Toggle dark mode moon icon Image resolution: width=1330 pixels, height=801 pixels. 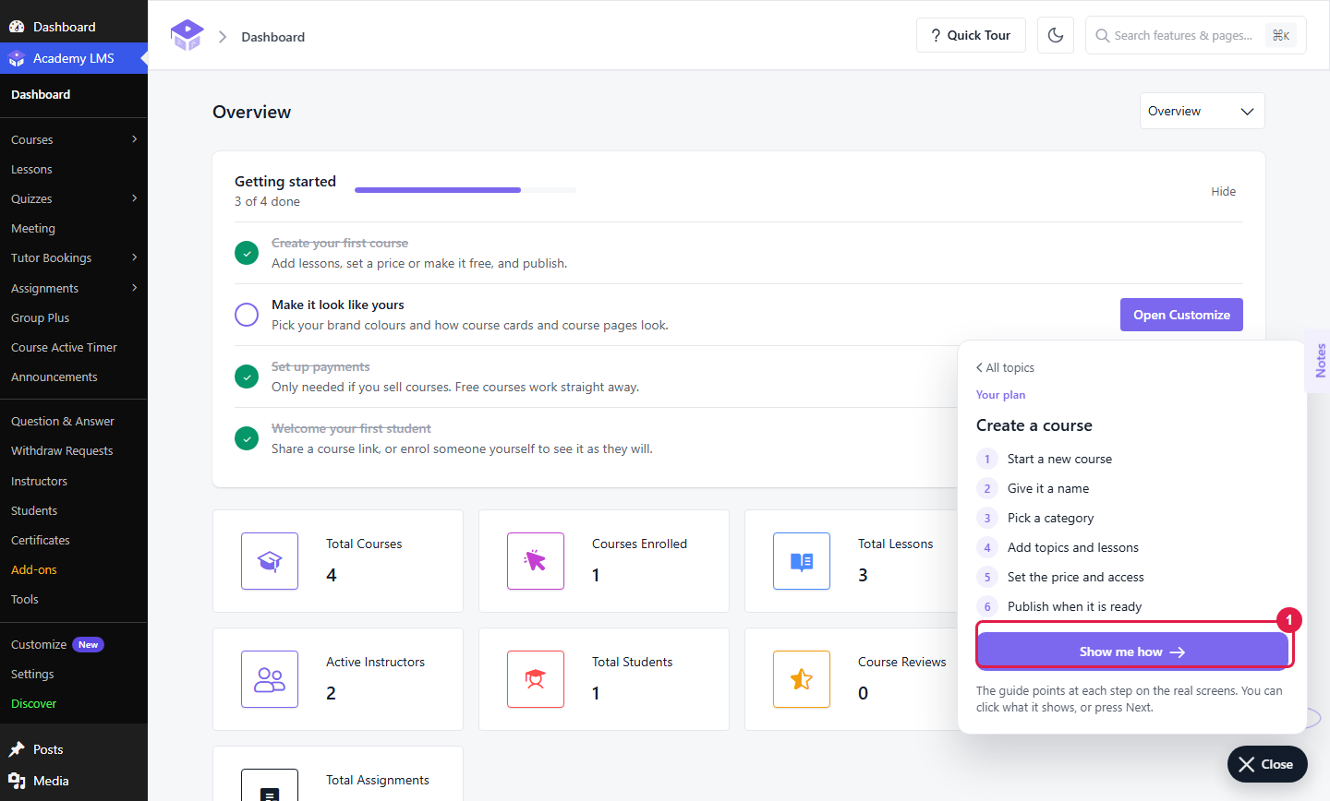[1056, 35]
